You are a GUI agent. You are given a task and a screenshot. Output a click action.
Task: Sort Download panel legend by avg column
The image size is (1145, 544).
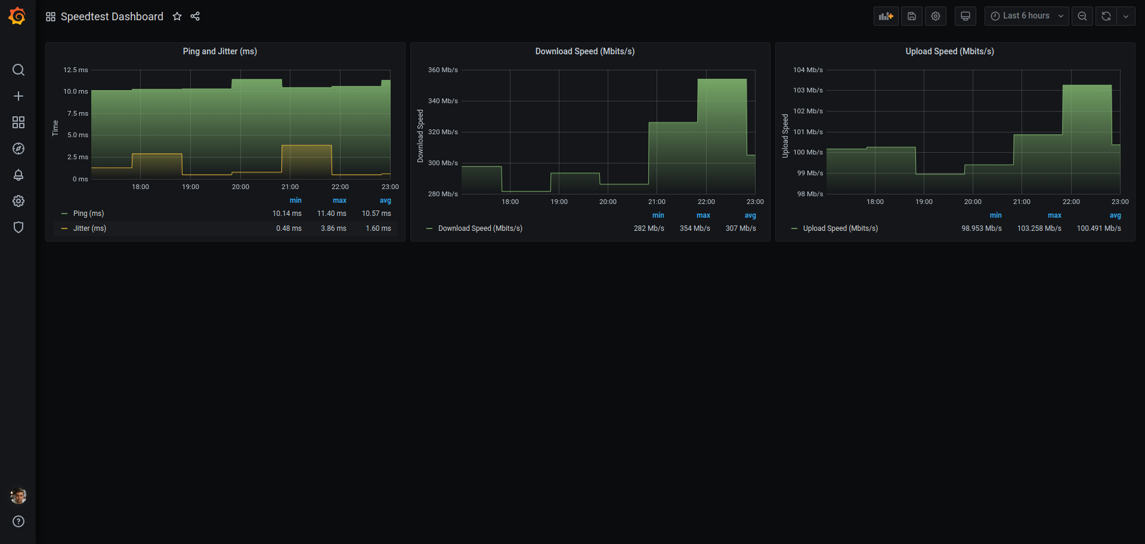pyautogui.click(x=750, y=215)
